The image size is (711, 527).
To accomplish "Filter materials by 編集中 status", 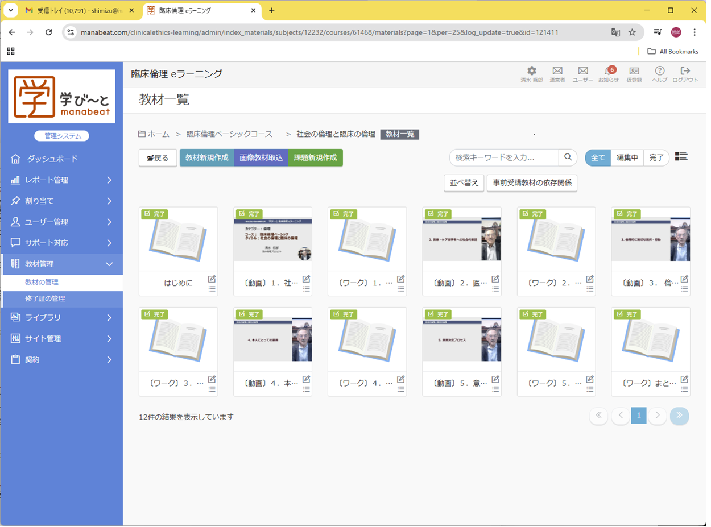I will (x=627, y=158).
